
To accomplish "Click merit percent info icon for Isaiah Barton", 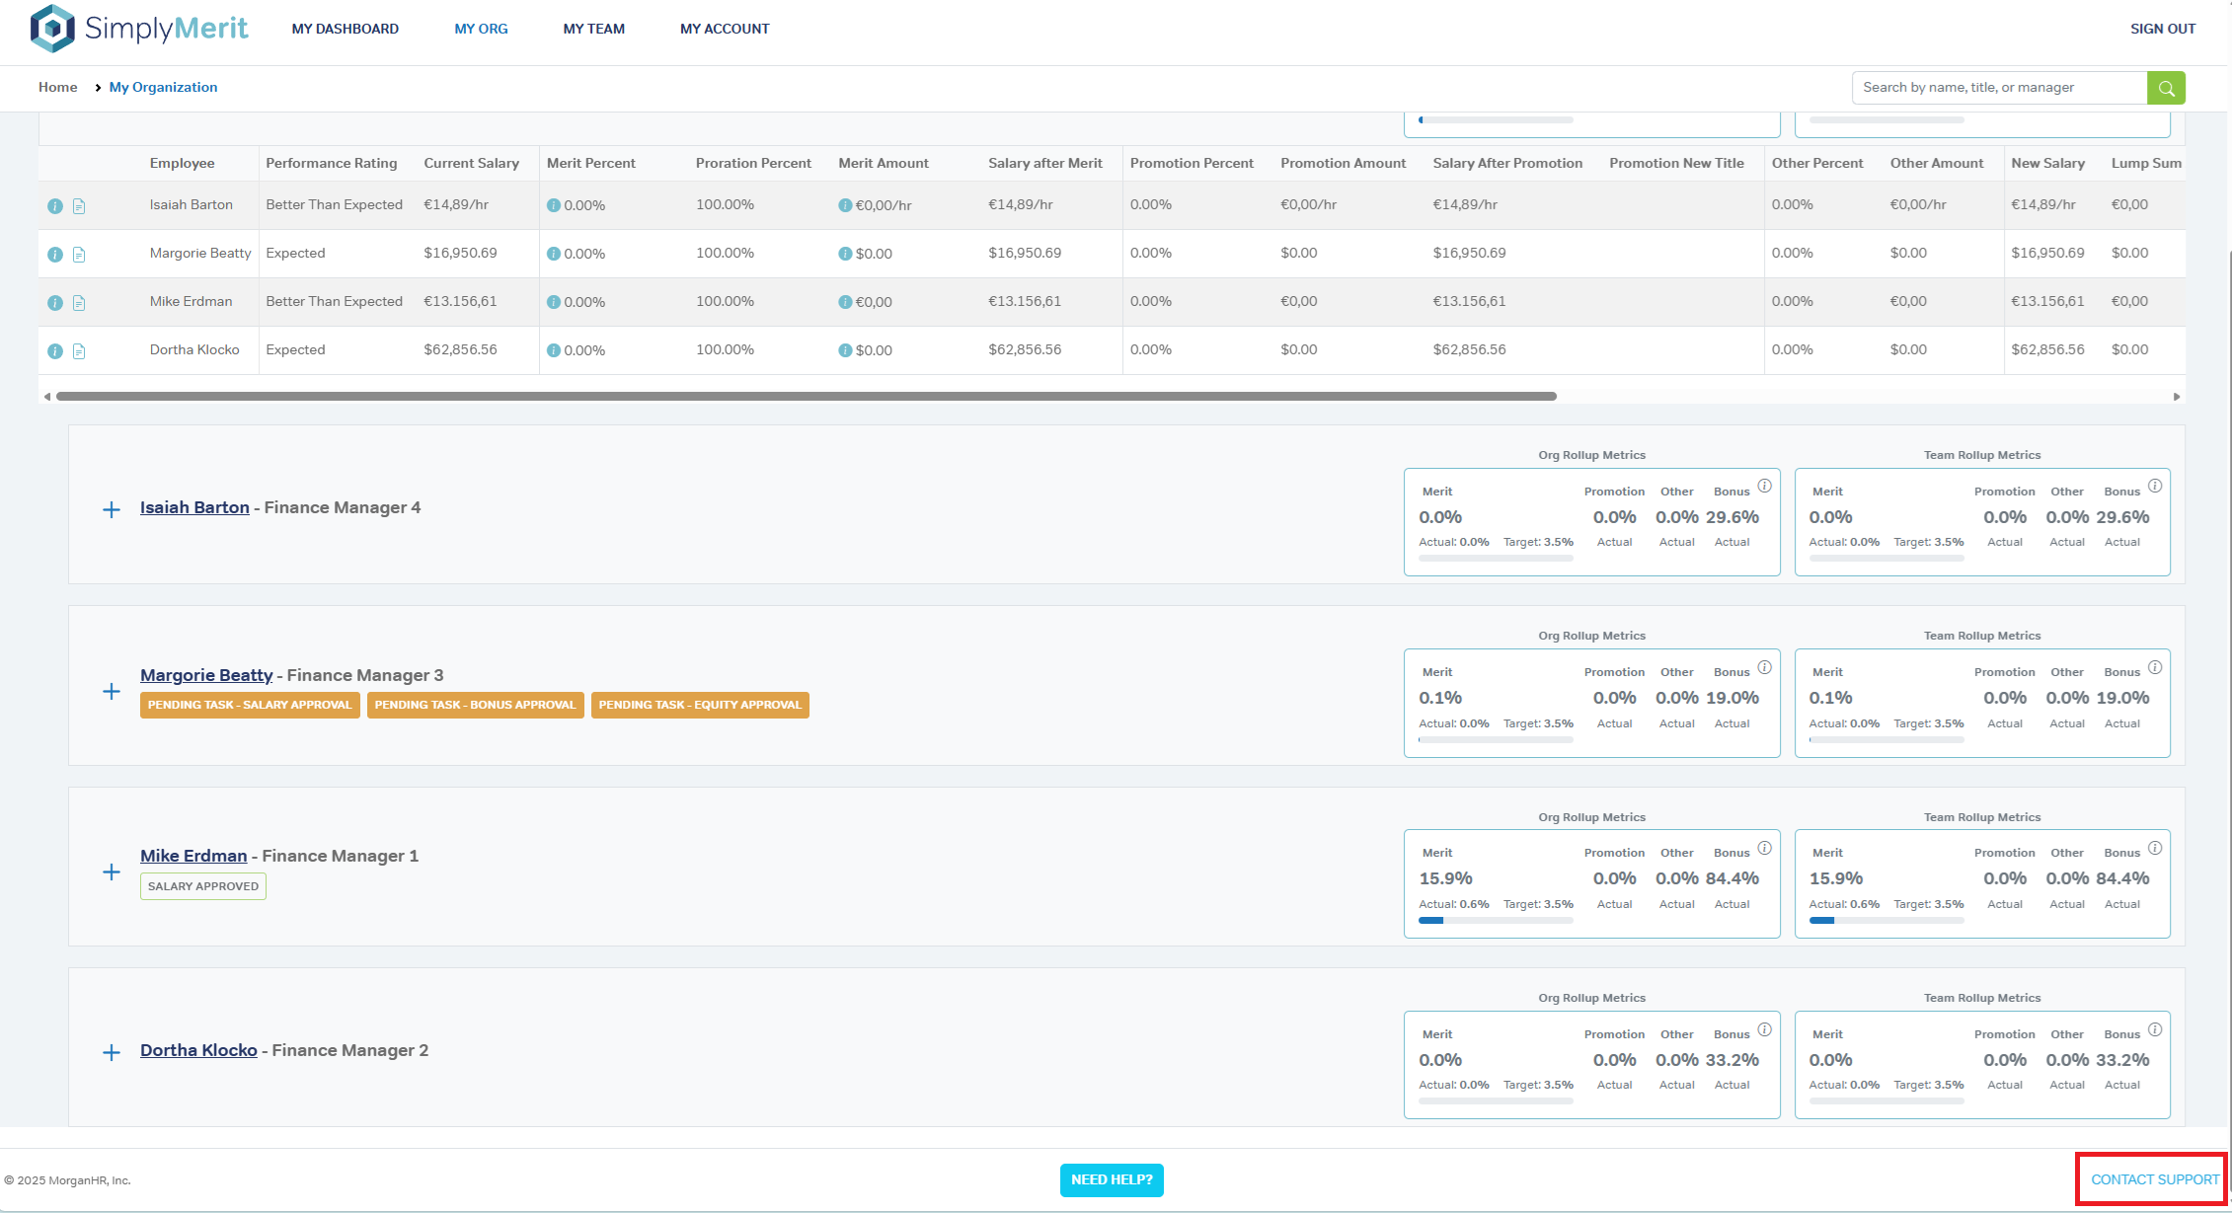I will pyautogui.click(x=554, y=205).
